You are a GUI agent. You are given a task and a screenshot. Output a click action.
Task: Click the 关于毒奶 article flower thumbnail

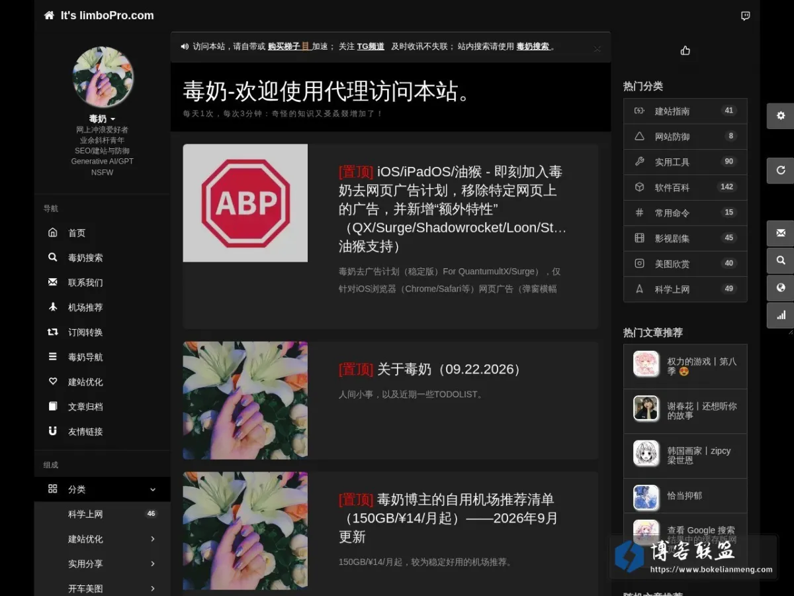245,400
